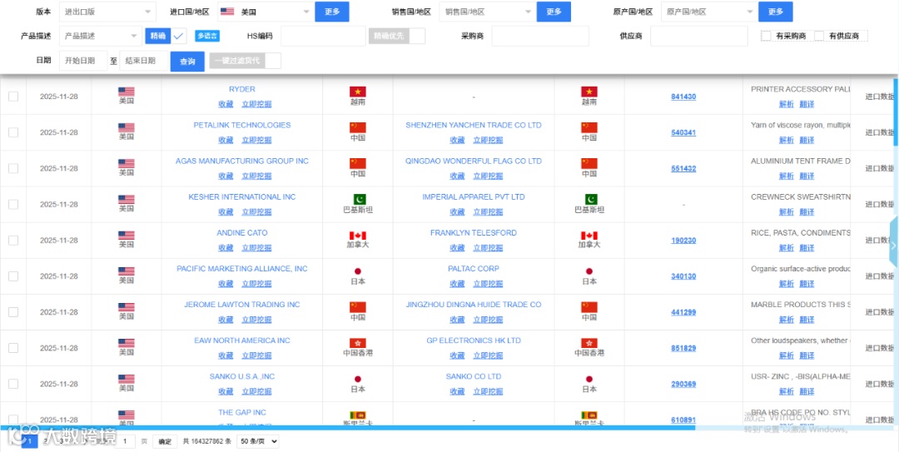
Task: Open the 销售国/地区 dropdown
Action: tap(487, 12)
